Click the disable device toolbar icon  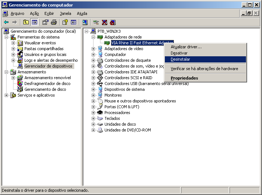(x=113, y=22)
